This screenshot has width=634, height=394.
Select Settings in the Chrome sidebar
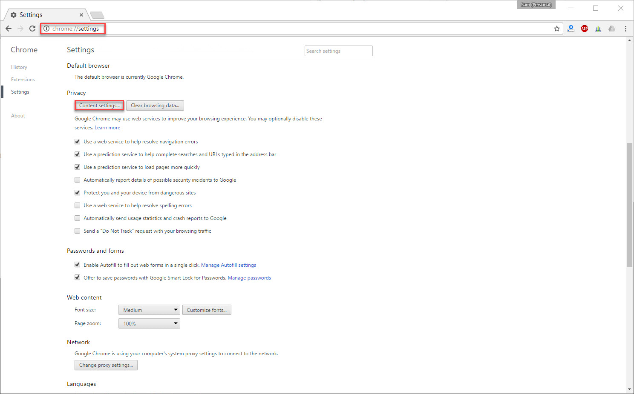[x=20, y=92]
